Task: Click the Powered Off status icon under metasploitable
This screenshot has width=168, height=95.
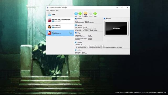Action: 53,27
